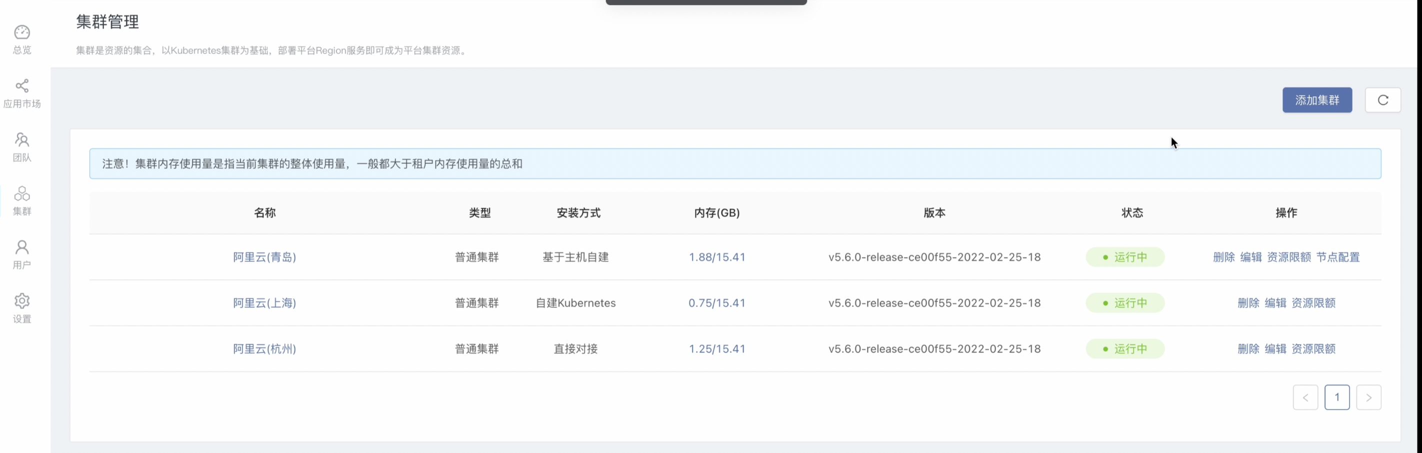The image size is (1422, 453).
Task: Delete the 阿里云(上海) cluster
Action: [1248, 303]
